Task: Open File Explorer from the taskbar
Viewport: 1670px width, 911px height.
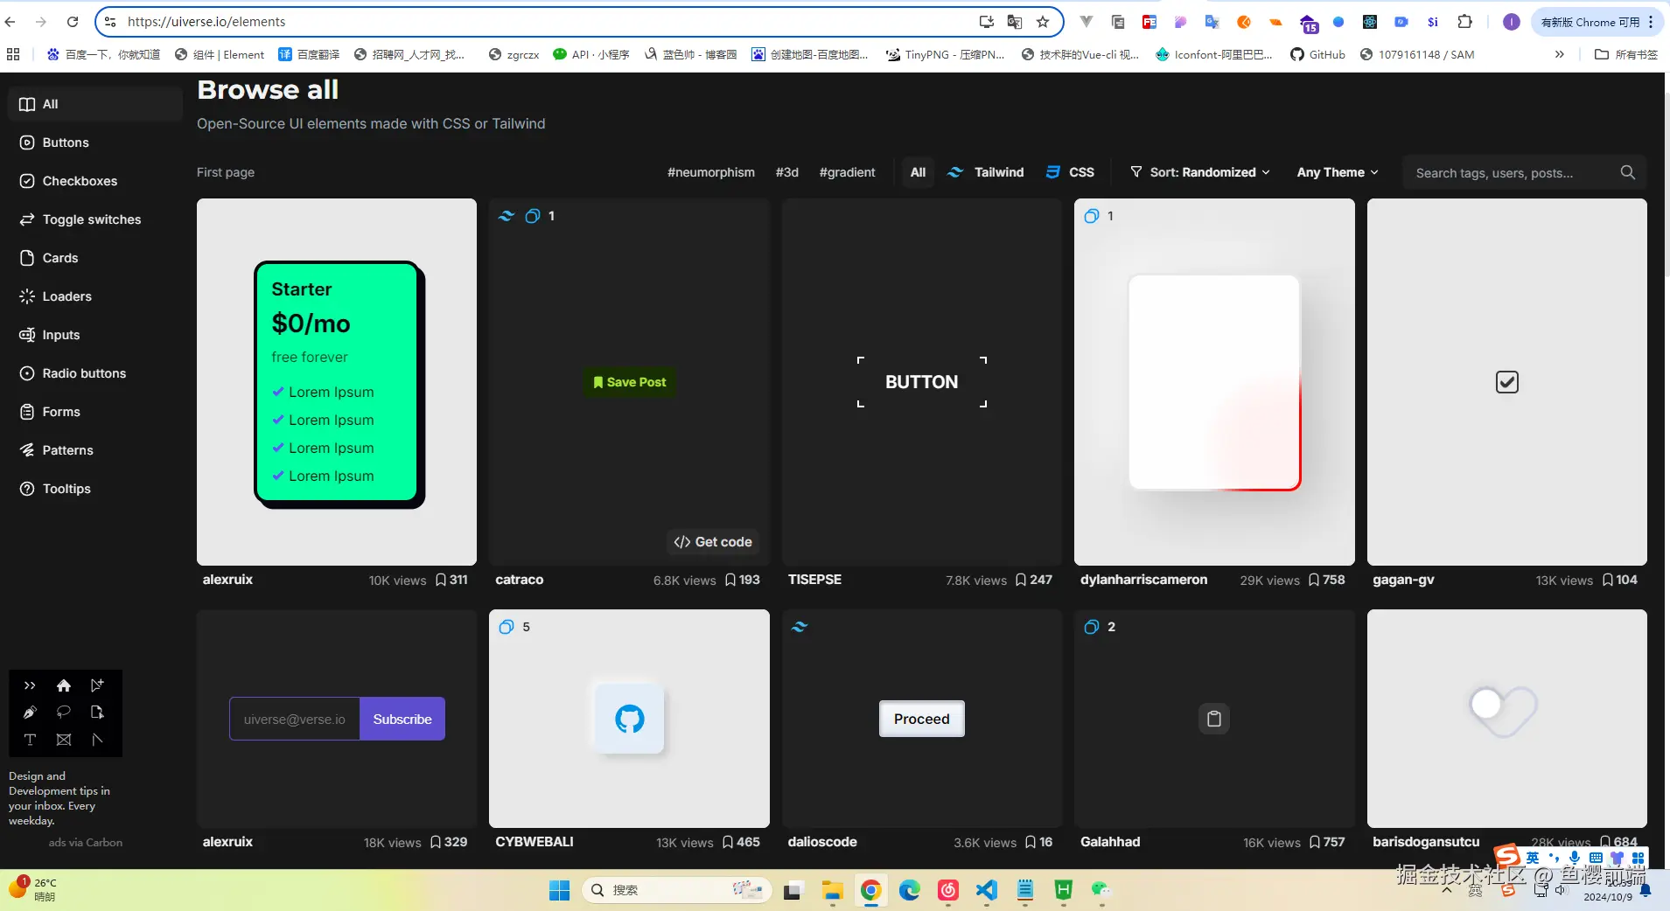Action: pyautogui.click(x=832, y=890)
